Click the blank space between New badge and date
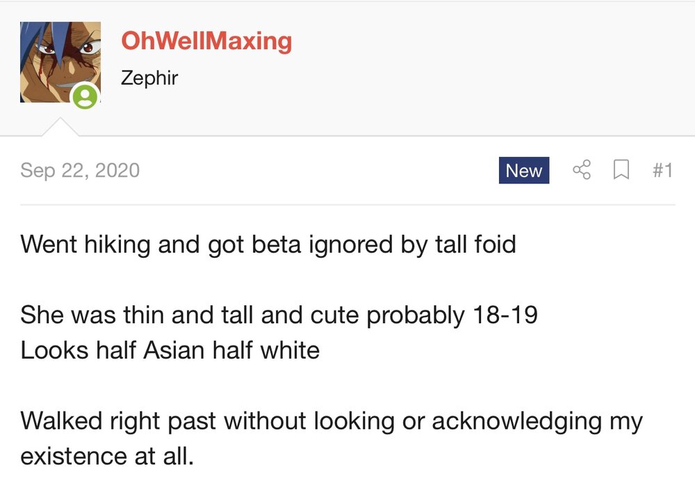Viewport: 695px width, 497px height. pyautogui.click(x=319, y=170)
